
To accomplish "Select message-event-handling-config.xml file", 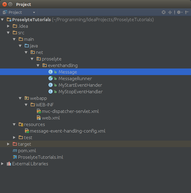I will pos(68,131).
